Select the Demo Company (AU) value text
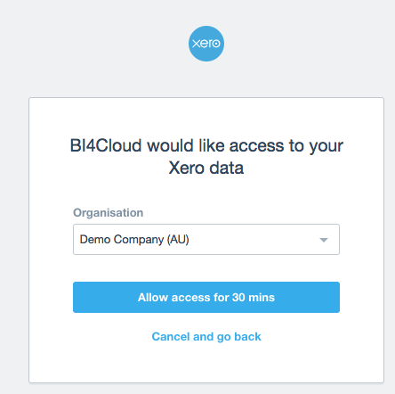 134,240
